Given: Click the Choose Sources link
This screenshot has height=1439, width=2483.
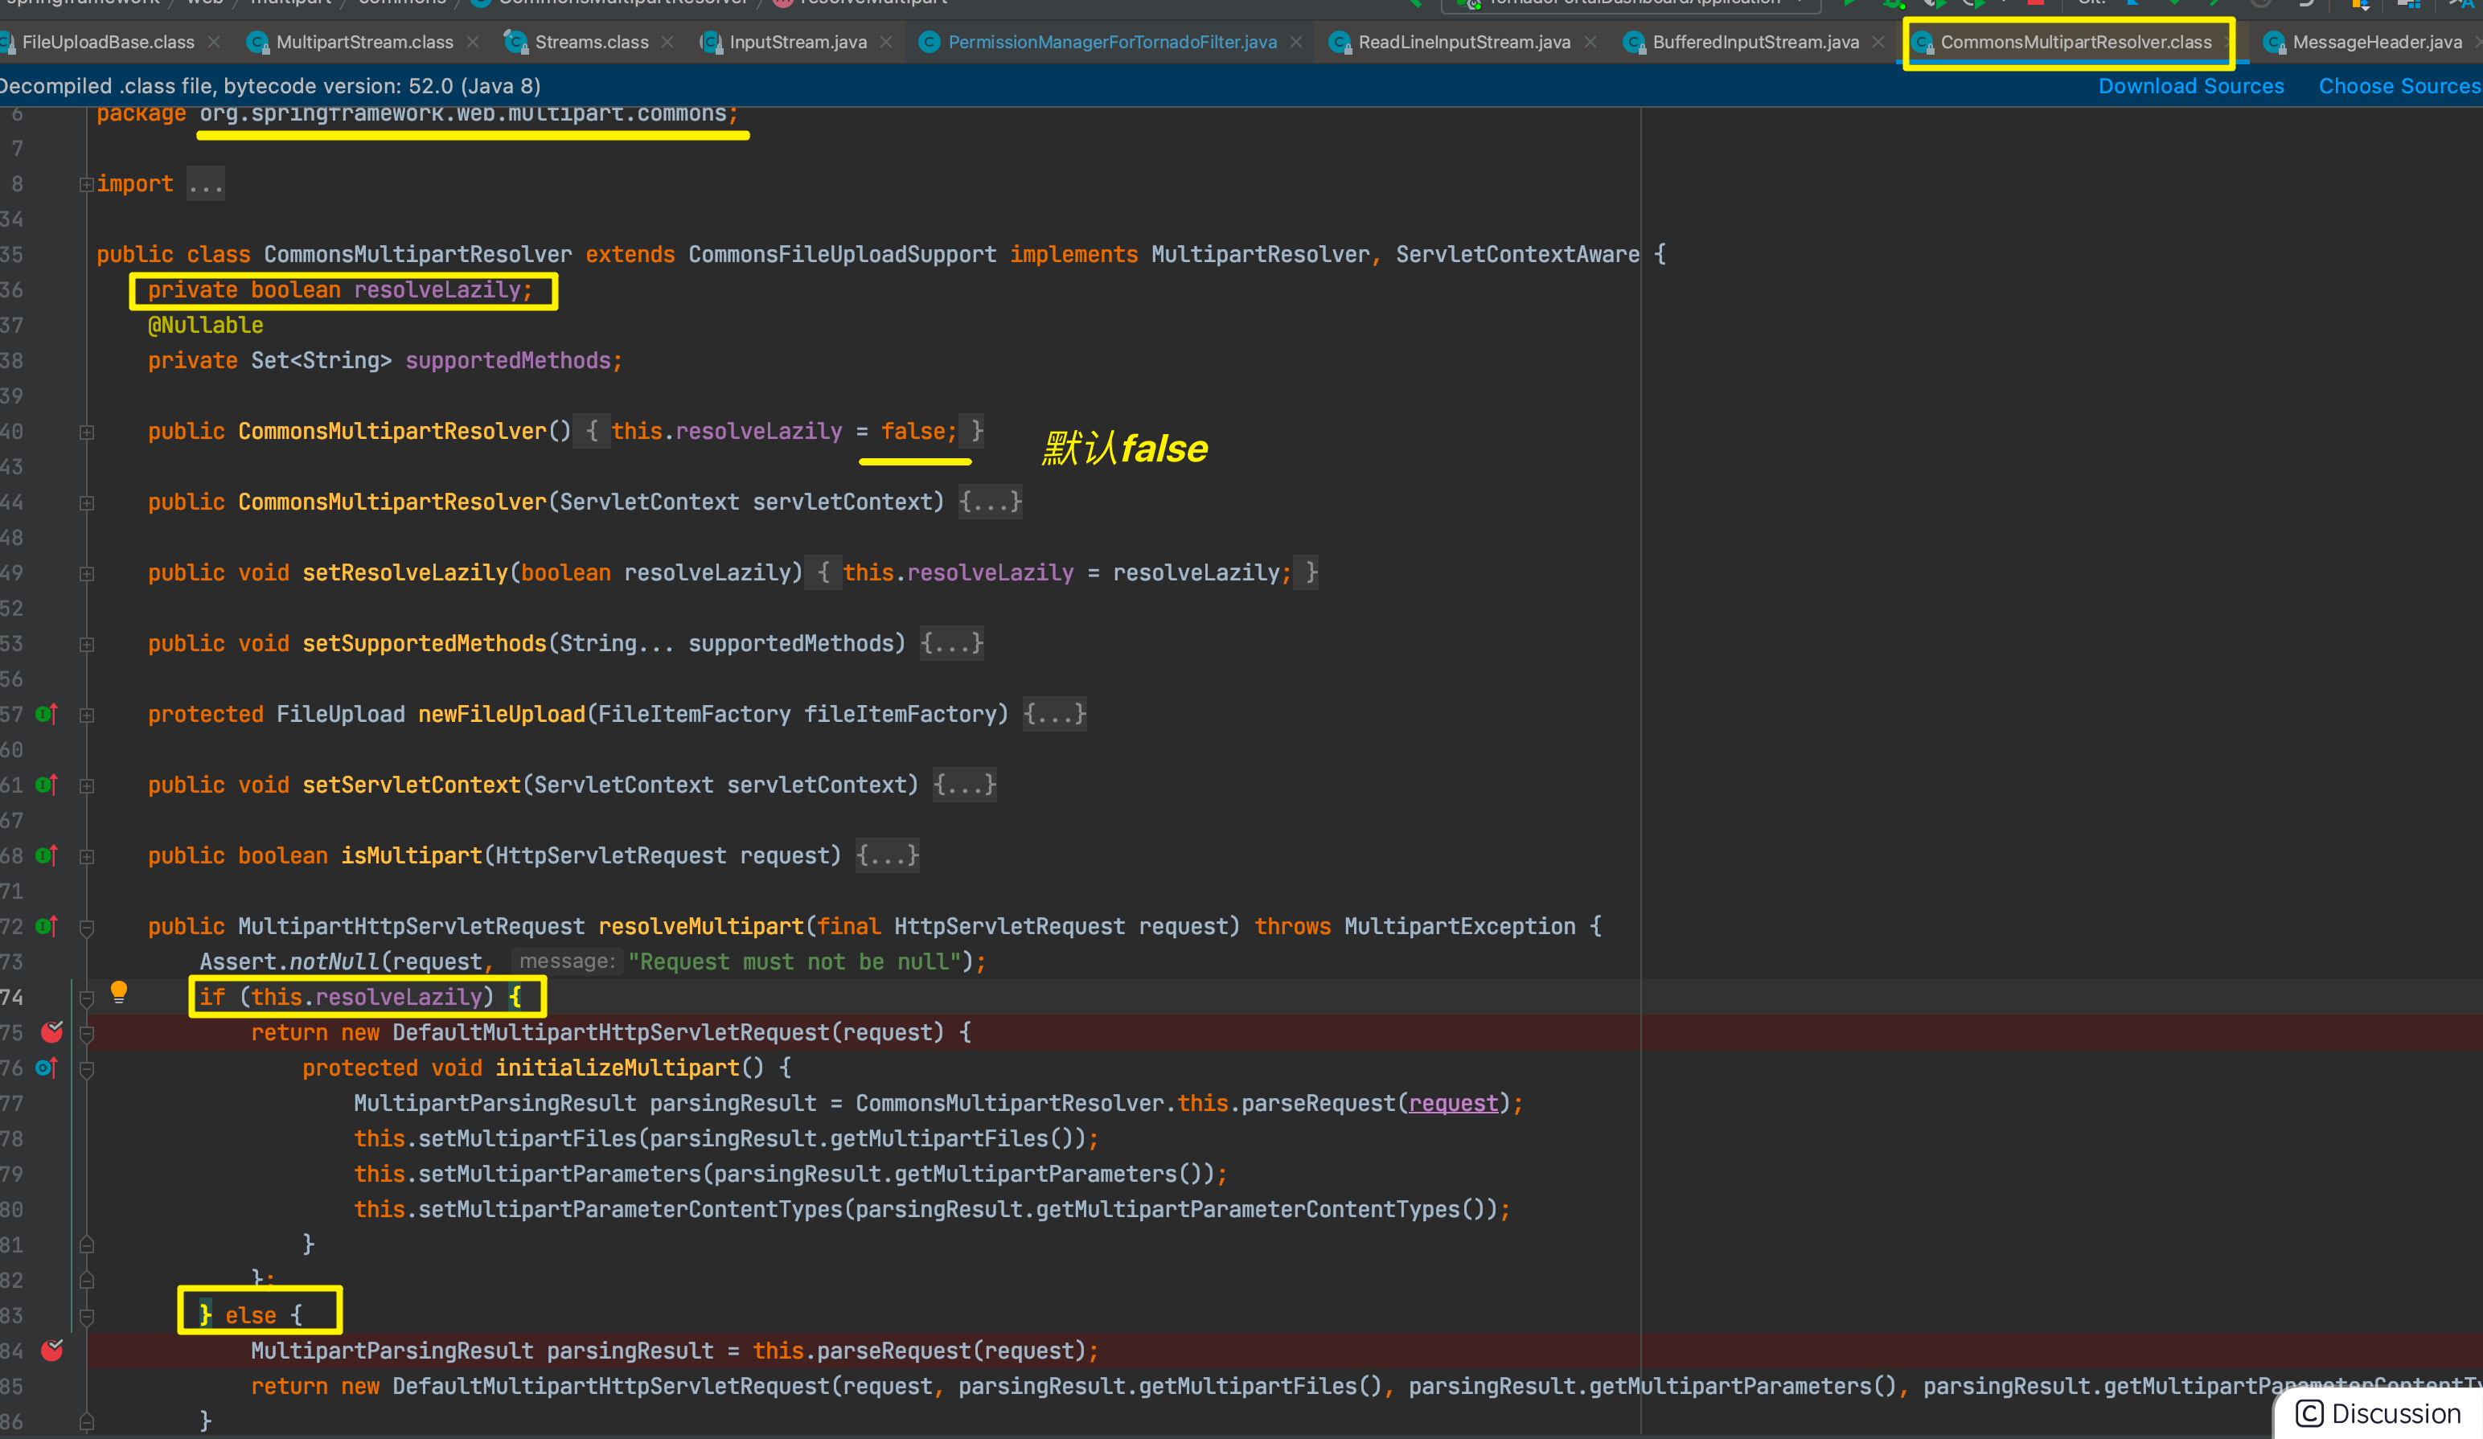Looking at the screenshot, I should coord(2399,87).
